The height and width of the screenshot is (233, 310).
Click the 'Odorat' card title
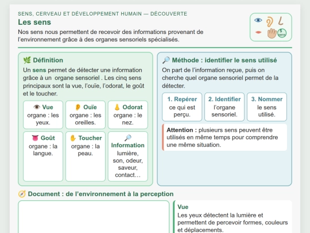point(133,107)
